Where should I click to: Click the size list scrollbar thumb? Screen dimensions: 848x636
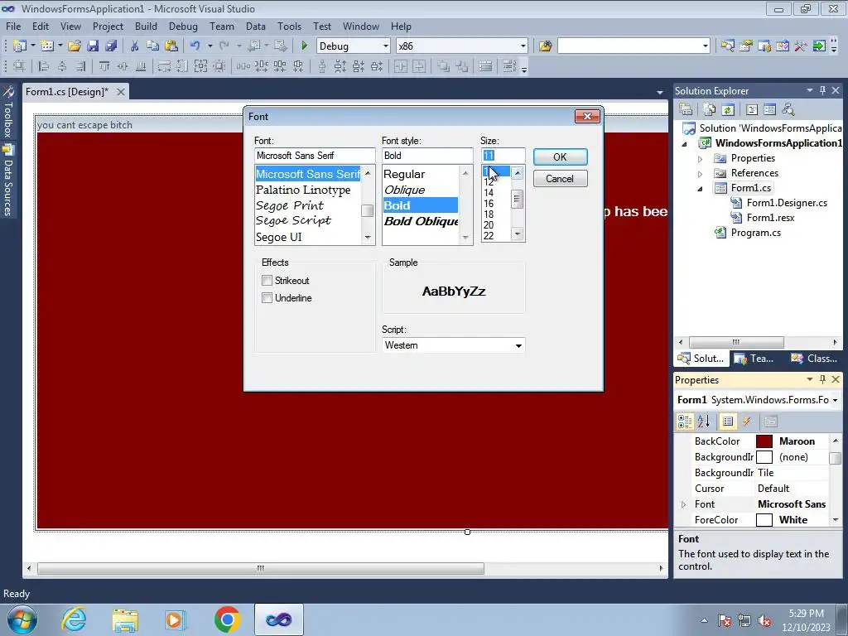(518, 199)
